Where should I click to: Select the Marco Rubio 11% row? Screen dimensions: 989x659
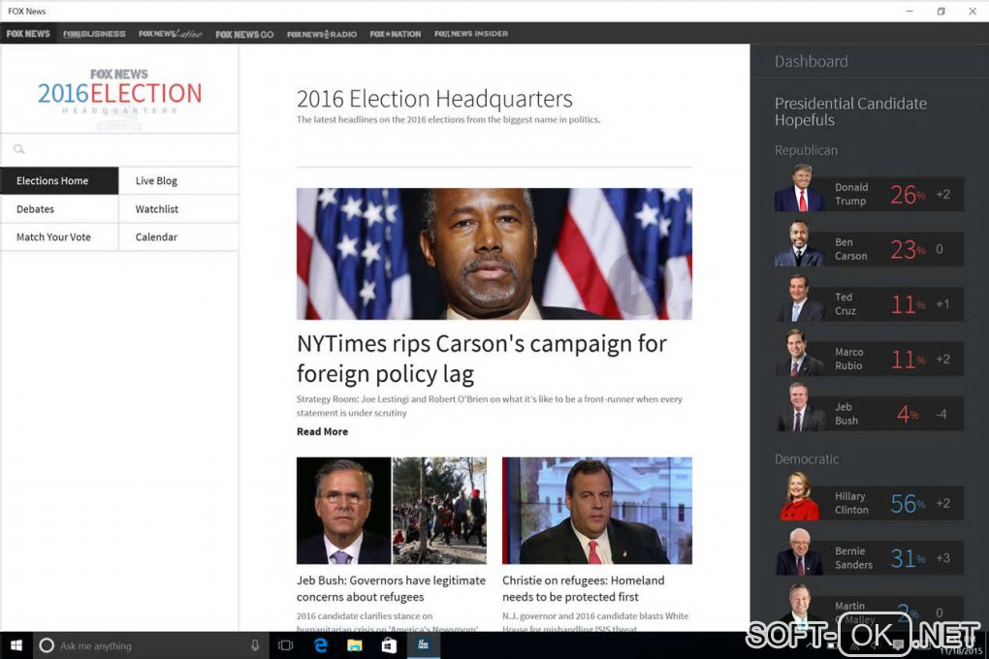869,359
